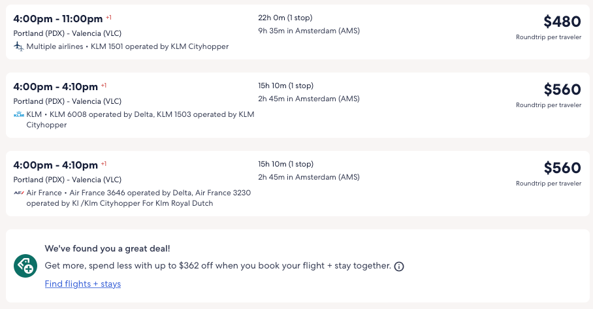The width and height of the screenshot is (593, 309).
Task: Click the Air France flight's 4:00pm - 4:10pm time
Action: (56, 165)
